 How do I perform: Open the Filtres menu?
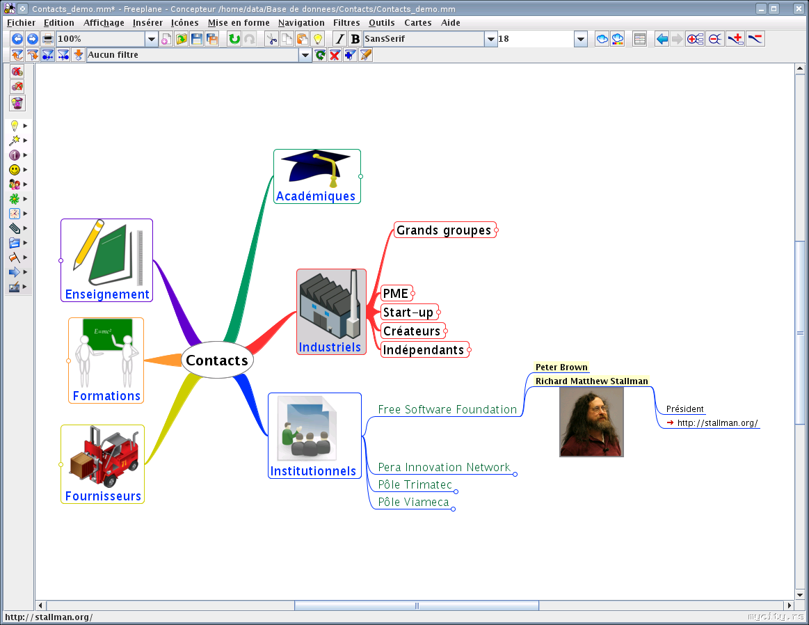point(346,23)
